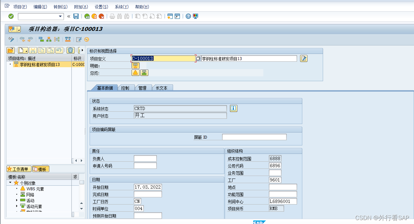The height and width of the screenshot is (224, 414).
Task: Click the Customize Local Layout monitor icon
Action: (x=195, y=16)
